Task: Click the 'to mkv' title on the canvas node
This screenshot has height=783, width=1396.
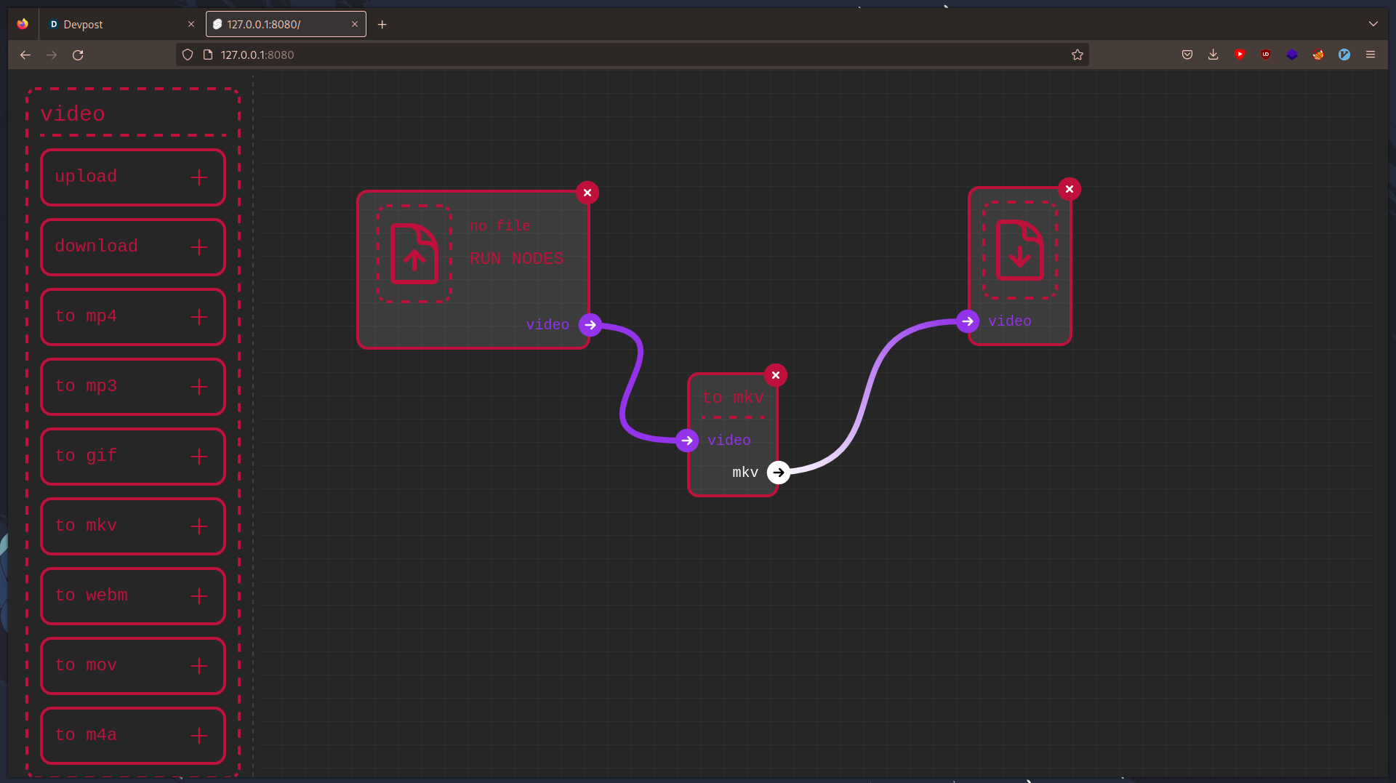Action: pyautogui.click(x=733, y=398)
